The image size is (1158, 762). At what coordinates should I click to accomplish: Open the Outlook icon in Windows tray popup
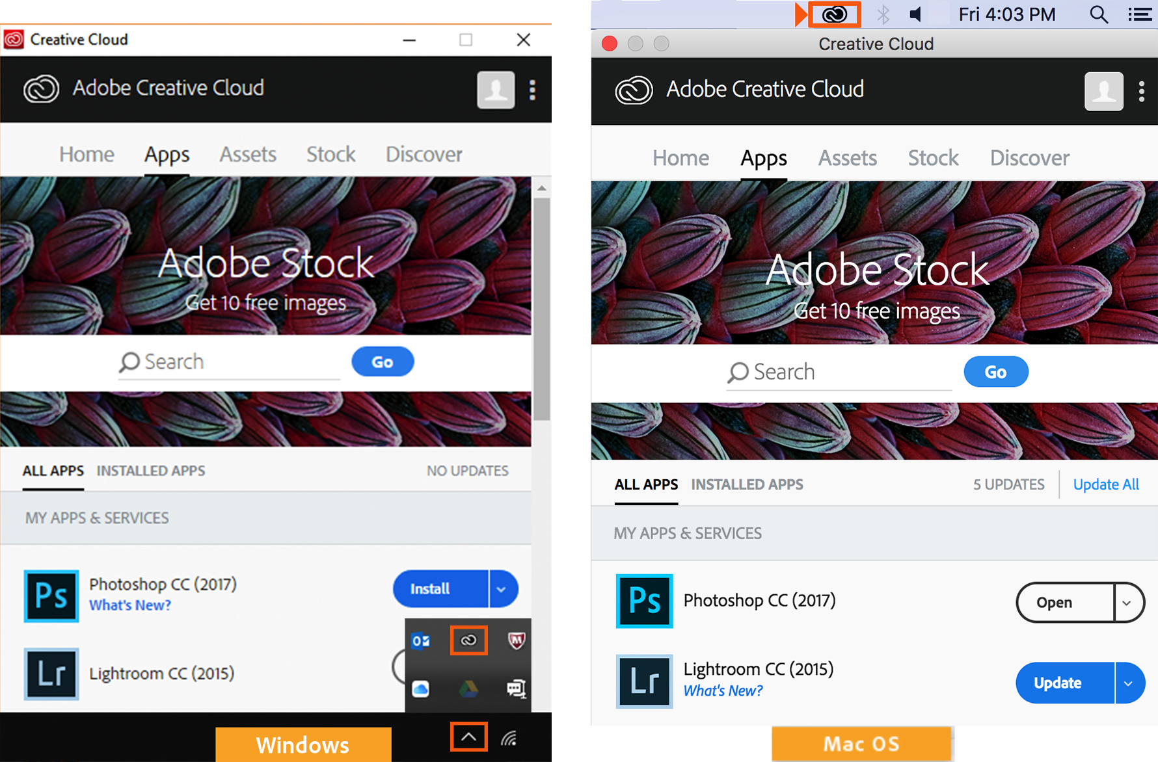421,641
